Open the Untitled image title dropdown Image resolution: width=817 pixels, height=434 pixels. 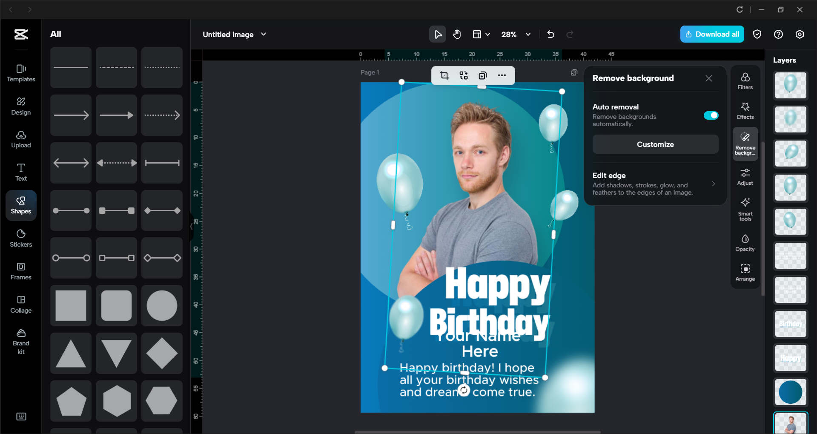(264, 34)
